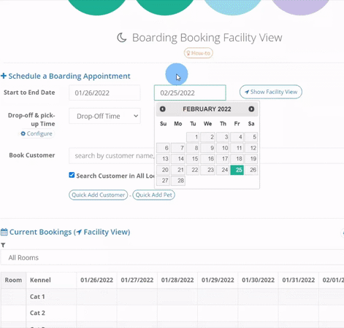344x328 pixels.
Task: Select February 14 in the calendar
Action: tap(178, 159)
